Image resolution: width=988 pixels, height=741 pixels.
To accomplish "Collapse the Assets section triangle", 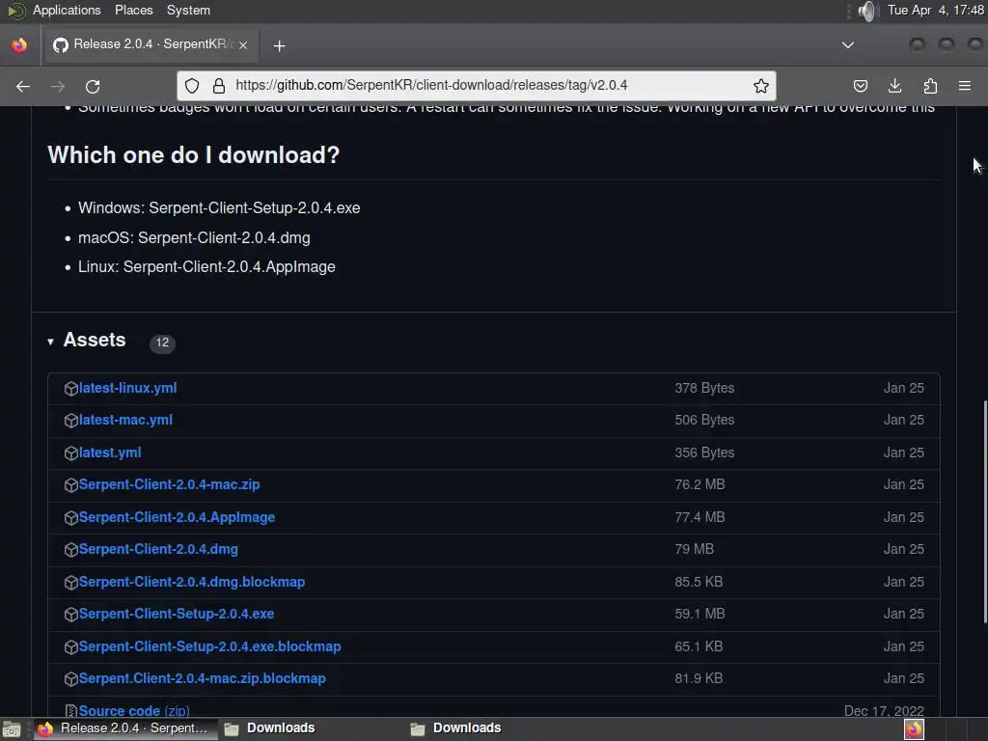I will [50, 342].
